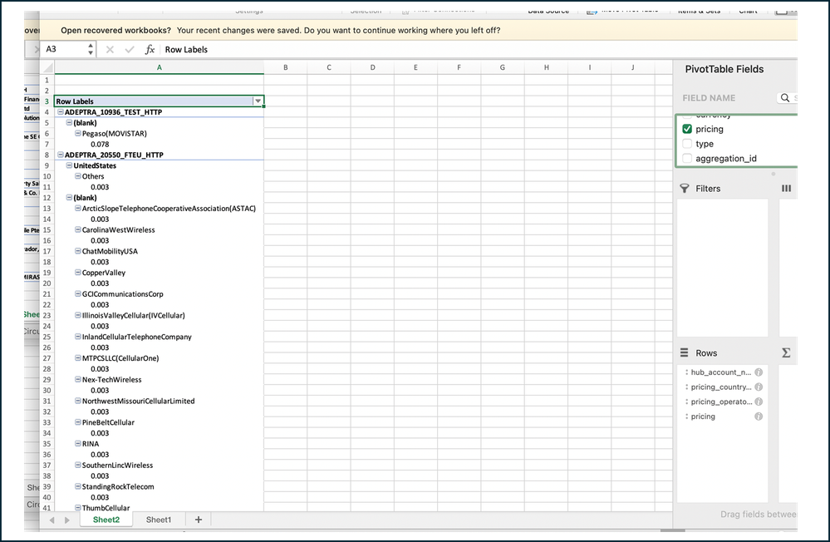
Task: Select column B header
Action: point(285,67)
